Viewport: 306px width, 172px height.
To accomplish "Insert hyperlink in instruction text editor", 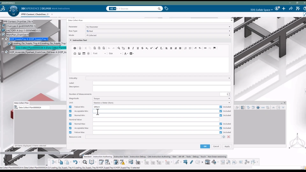I will coord(205,48).
